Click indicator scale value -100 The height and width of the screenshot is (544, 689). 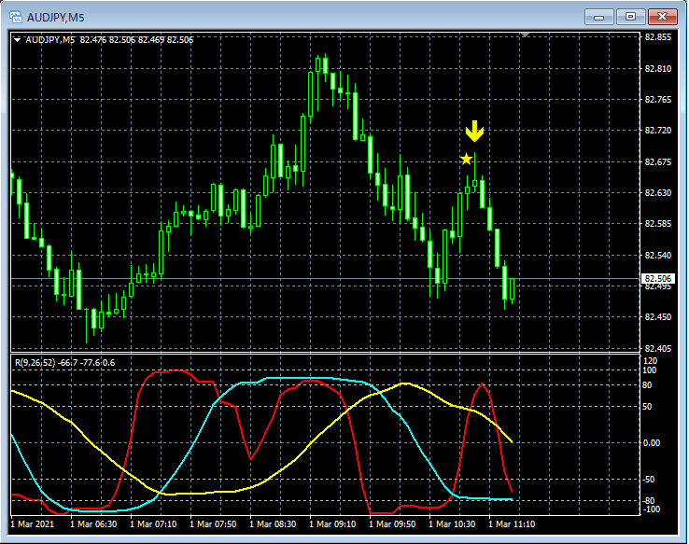pos(651,509)
